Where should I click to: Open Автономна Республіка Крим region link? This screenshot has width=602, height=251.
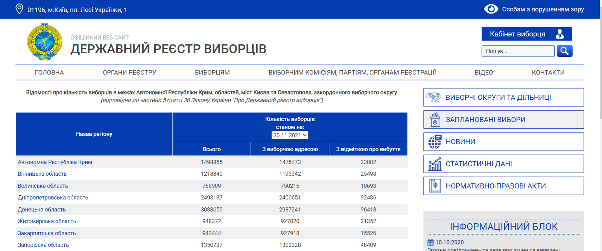(55, 162)
